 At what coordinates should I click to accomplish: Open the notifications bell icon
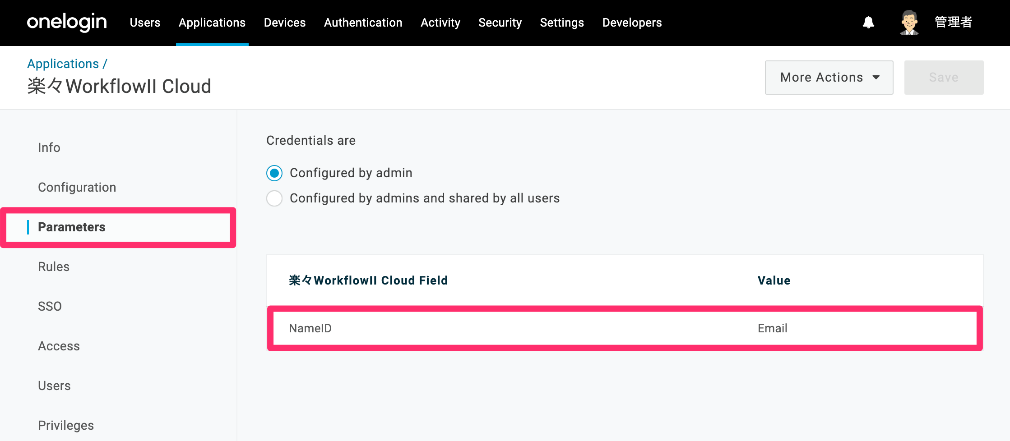pyautogui.click(x=868, y=22)
